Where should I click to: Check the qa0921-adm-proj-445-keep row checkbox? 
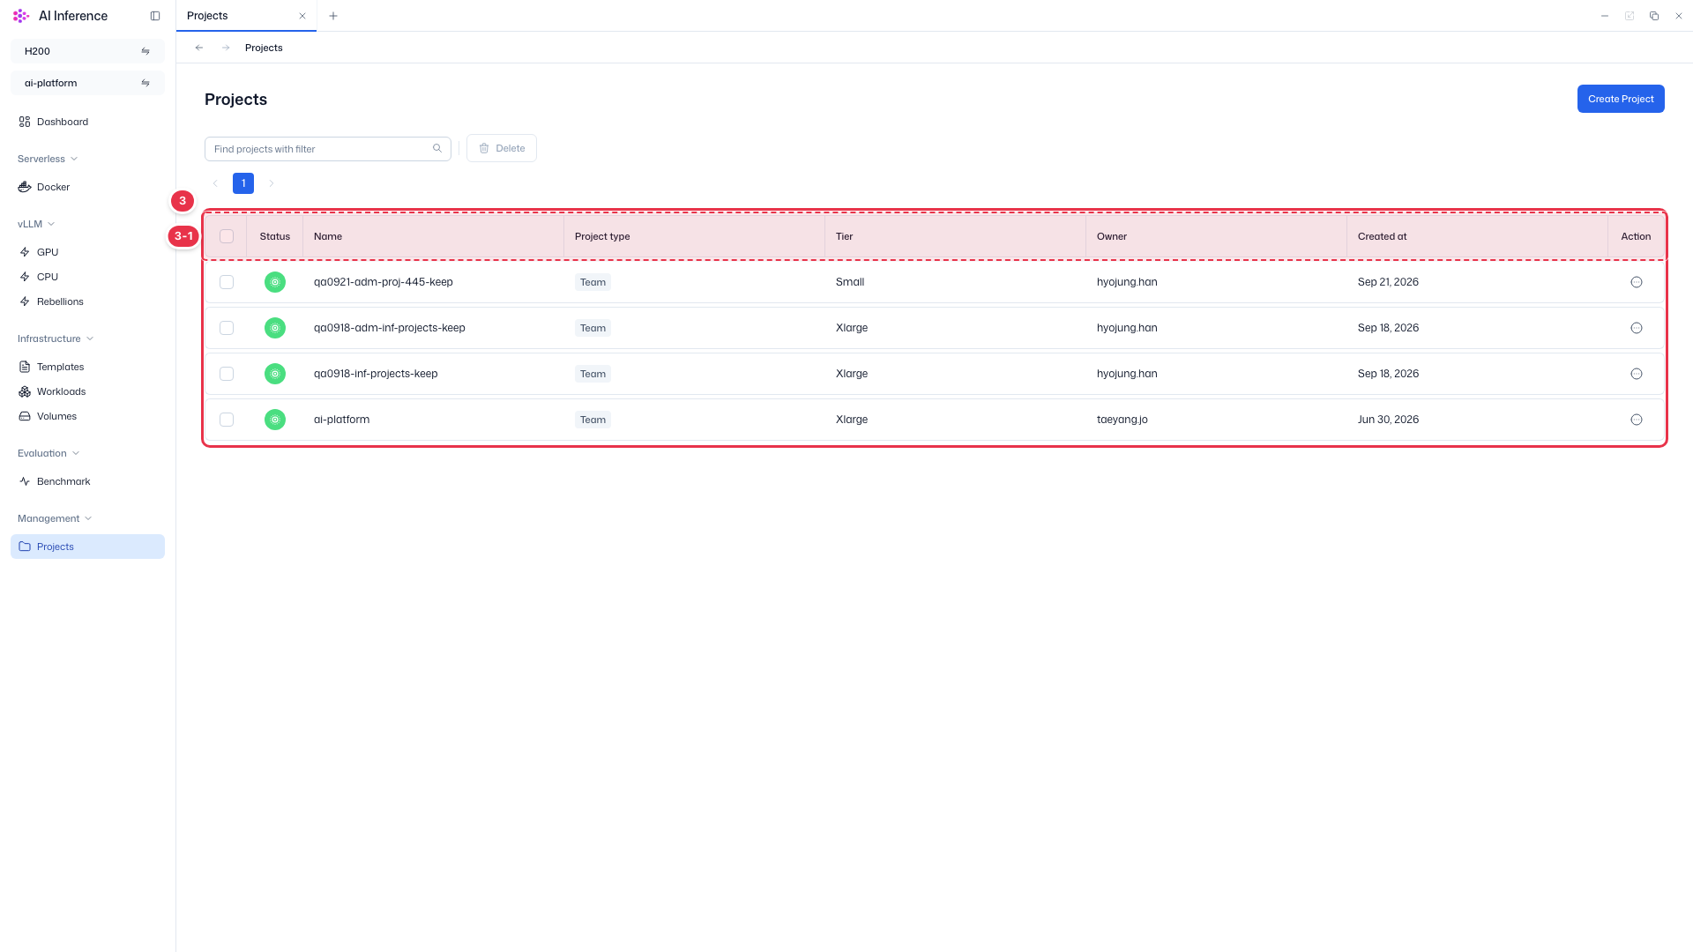227,282
